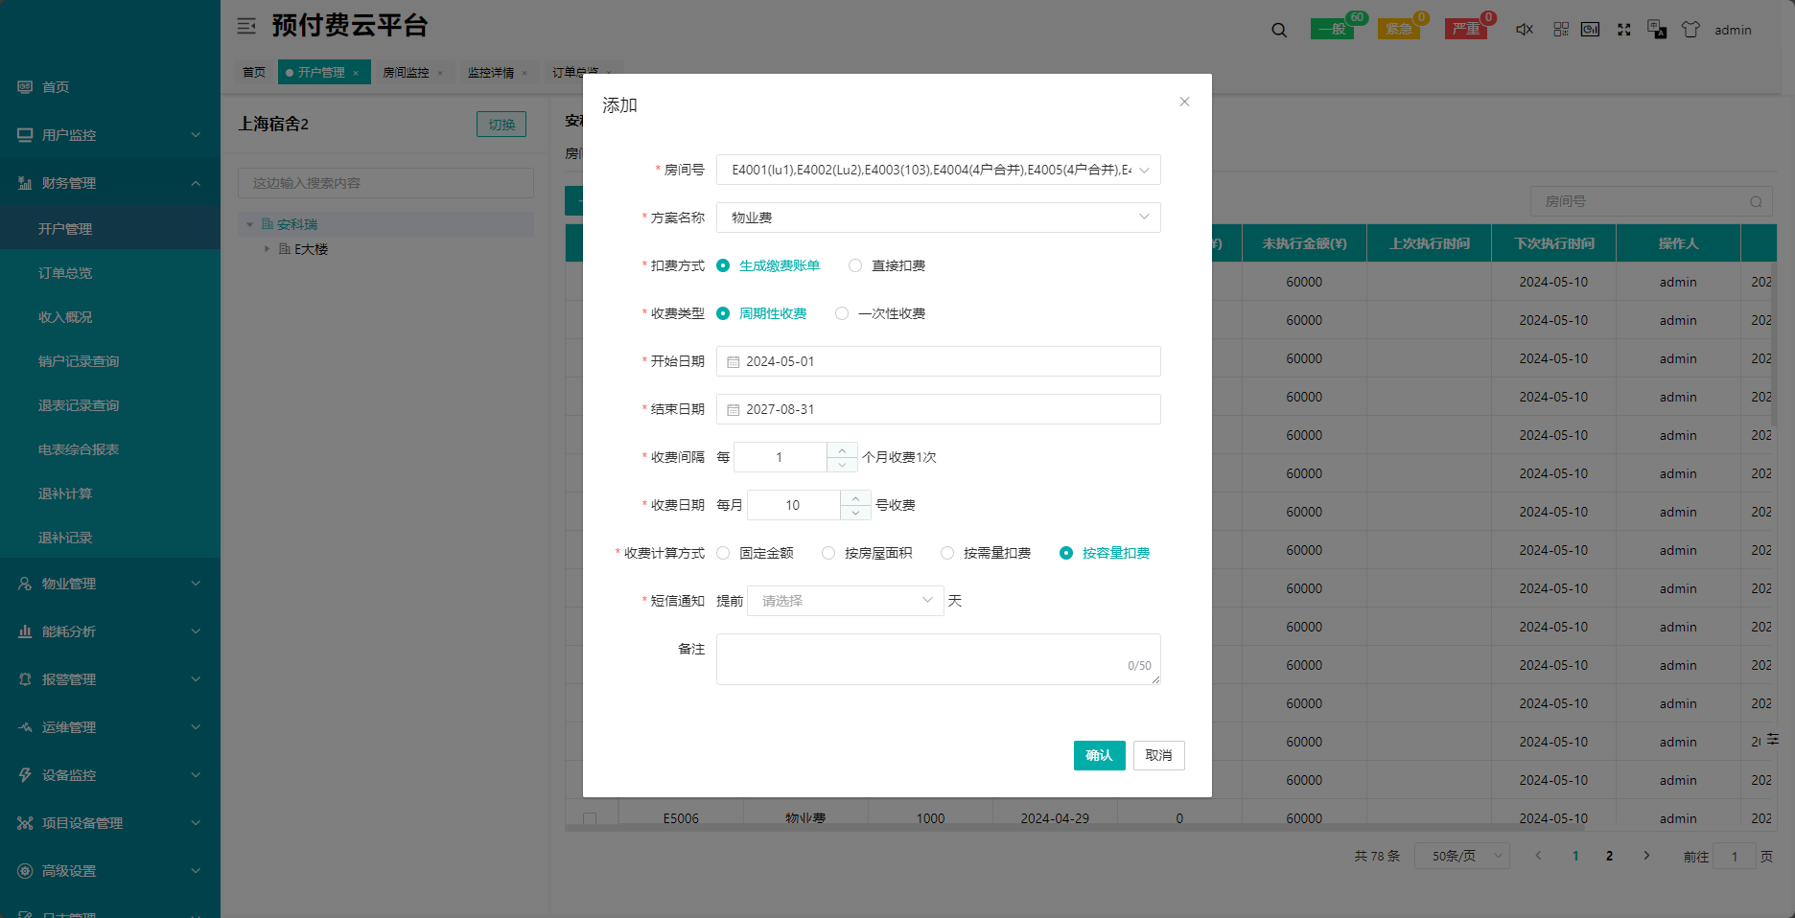1795x918 pixels.
Task: Click the mute speaker icon
Action: click(x=1524, y=30)
